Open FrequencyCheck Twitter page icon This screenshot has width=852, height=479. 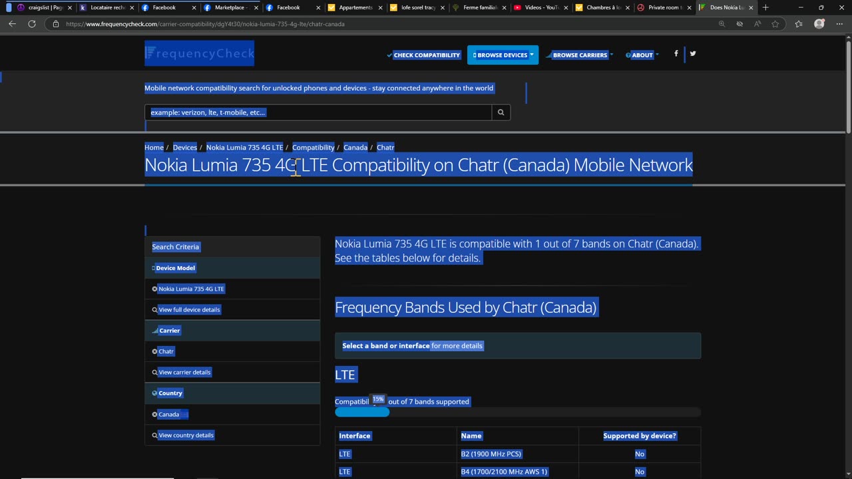click(x=693, y=53)
